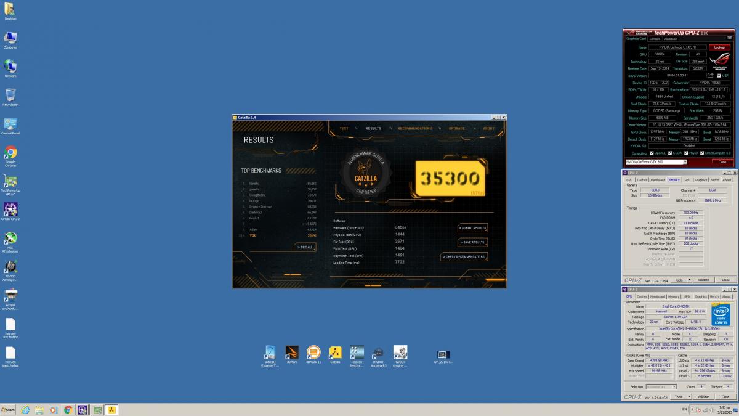The image size is (739, 416).
Task: Launch the HWBOT Aquamark3 desktop shortcut
Action: pos(379,356)
